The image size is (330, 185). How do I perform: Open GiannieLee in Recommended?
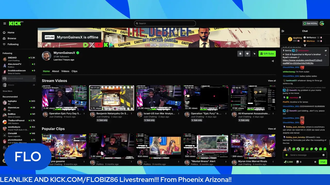[x=19, y=109]
